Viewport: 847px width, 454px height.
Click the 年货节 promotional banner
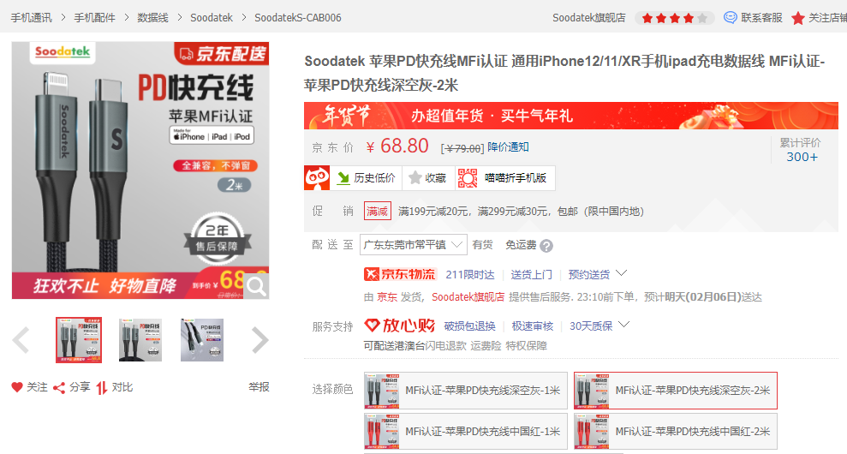point(571,115)
